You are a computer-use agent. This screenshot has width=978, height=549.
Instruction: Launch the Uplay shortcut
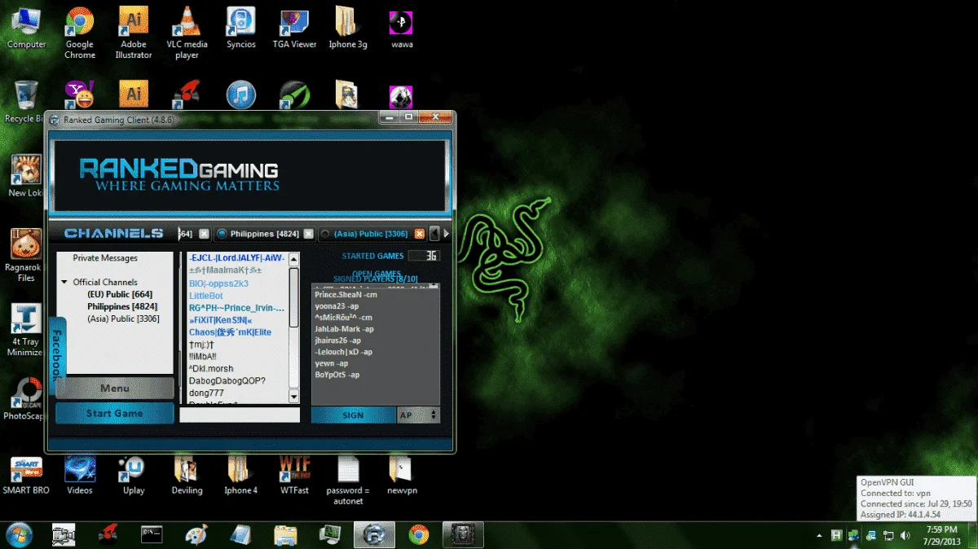click(x=134, y=475)
